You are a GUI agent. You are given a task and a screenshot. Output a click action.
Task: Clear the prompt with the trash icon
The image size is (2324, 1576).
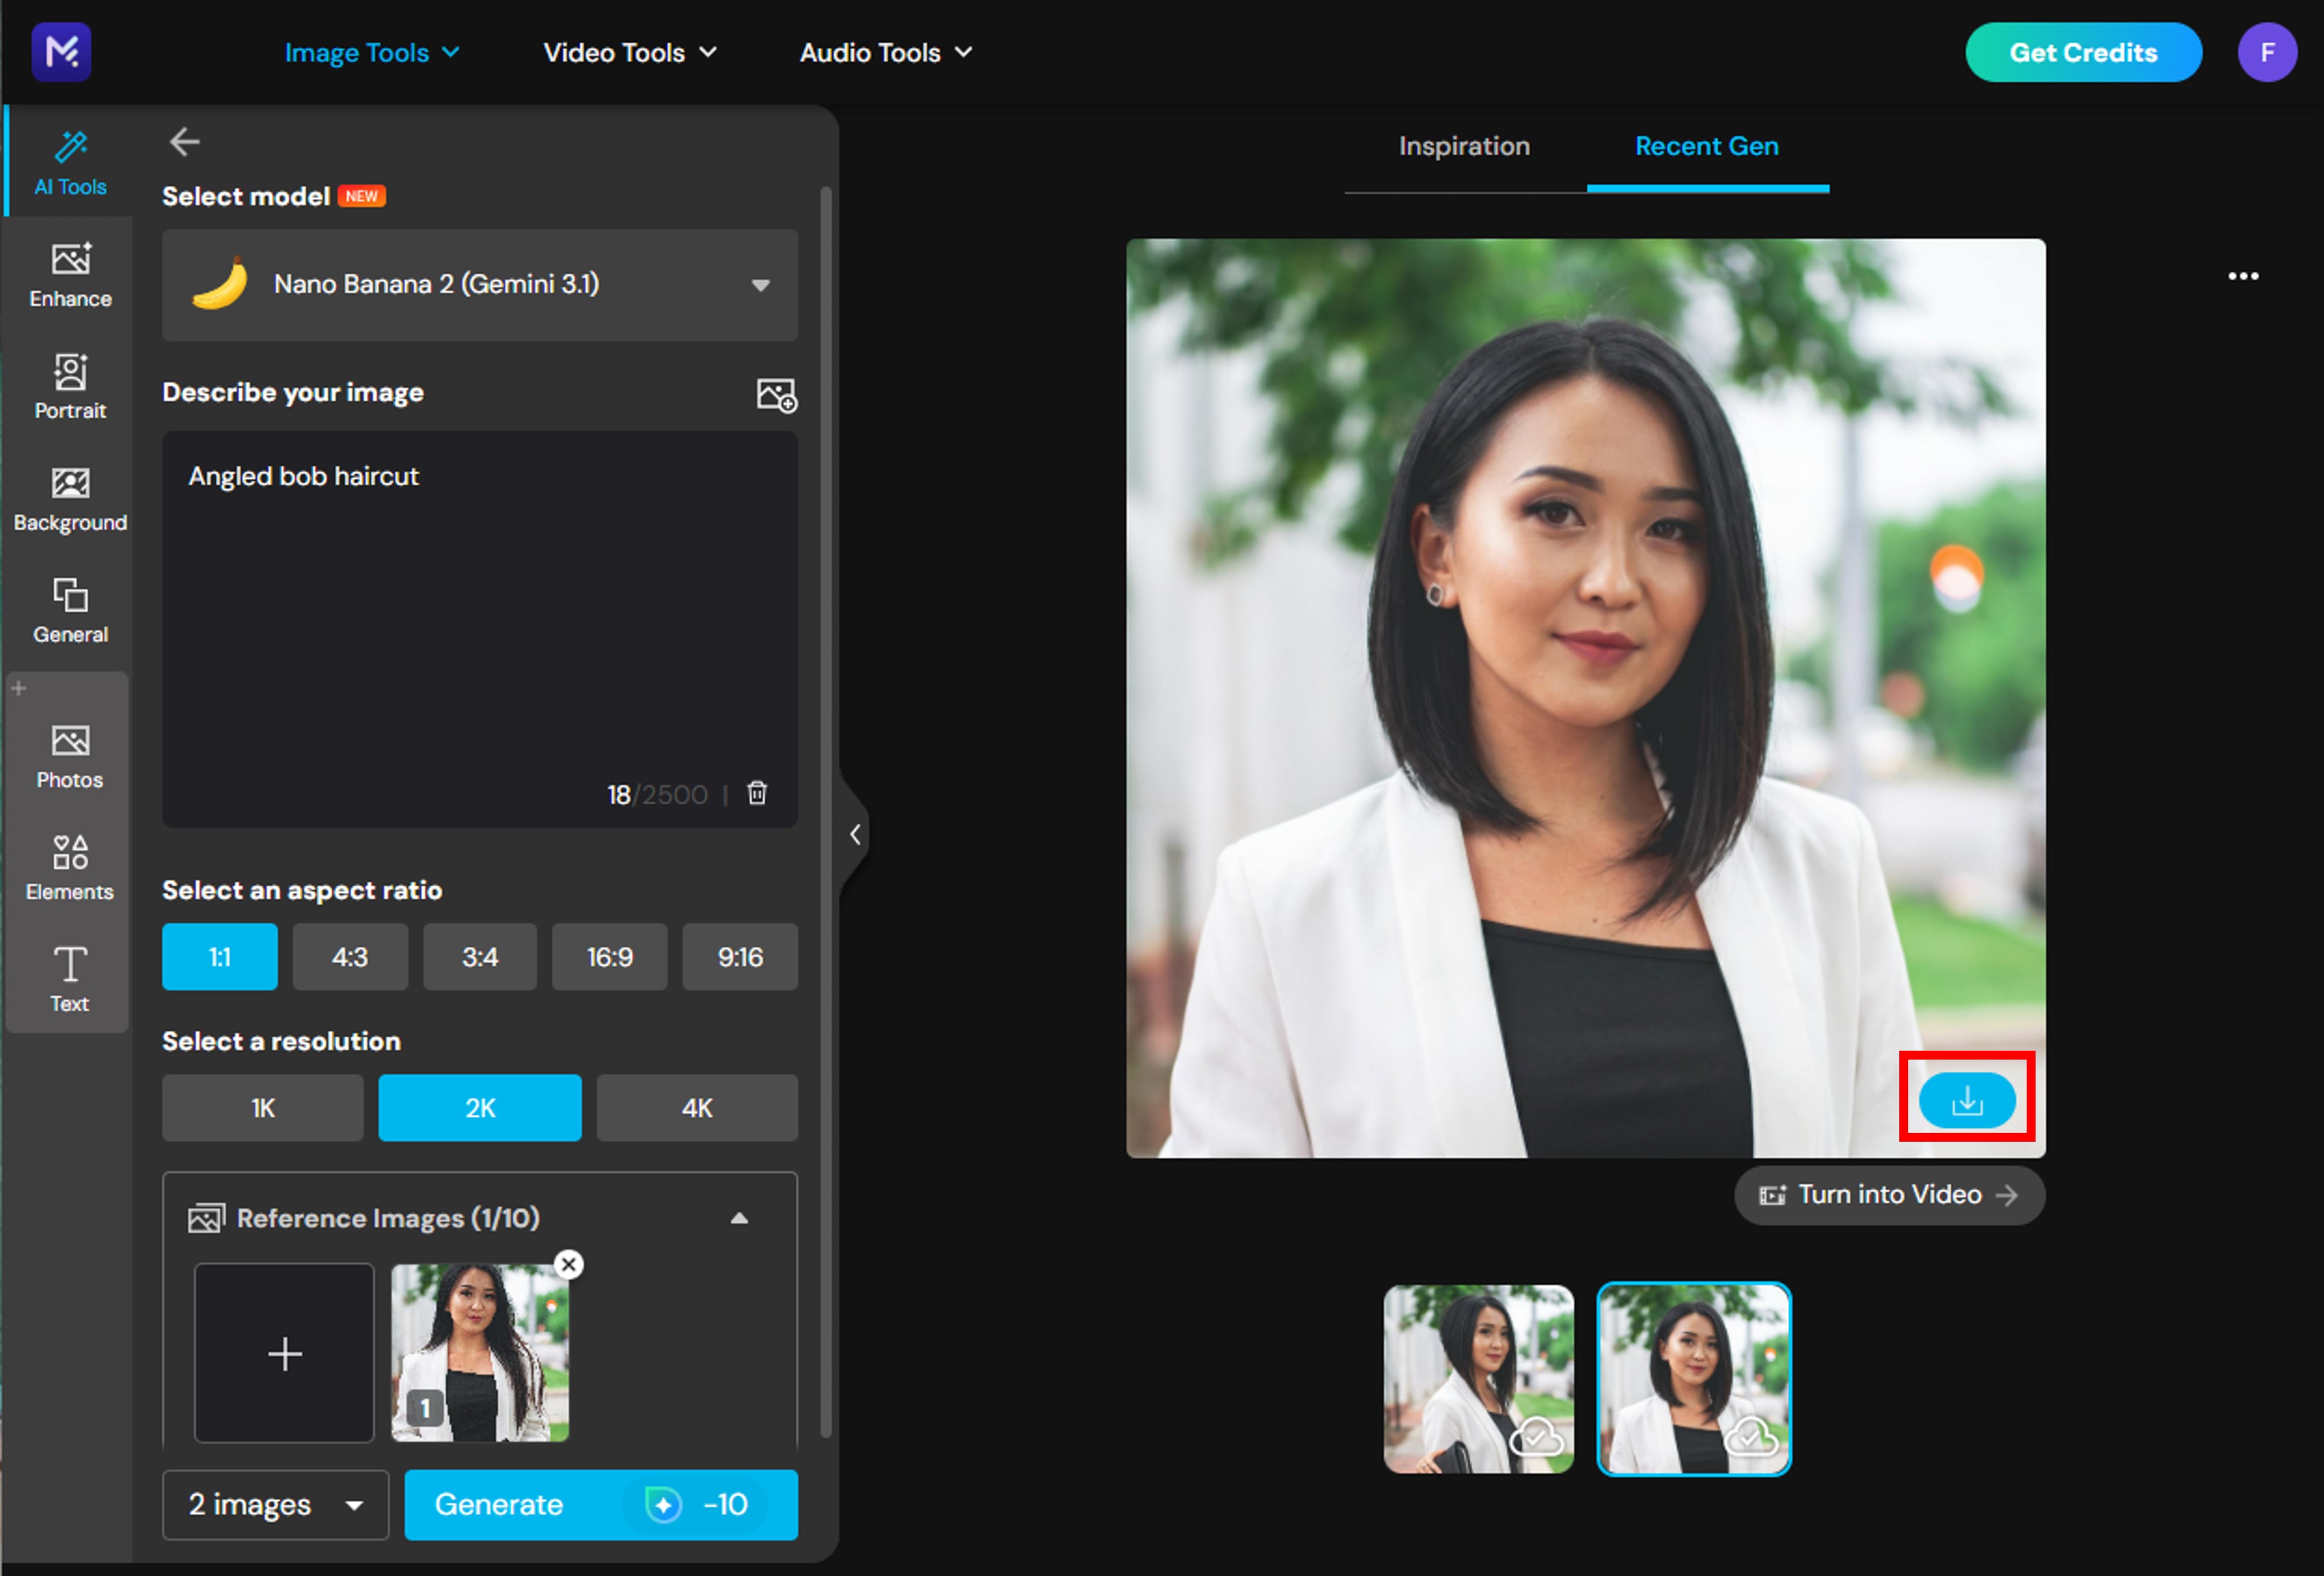tap(757, 793)
